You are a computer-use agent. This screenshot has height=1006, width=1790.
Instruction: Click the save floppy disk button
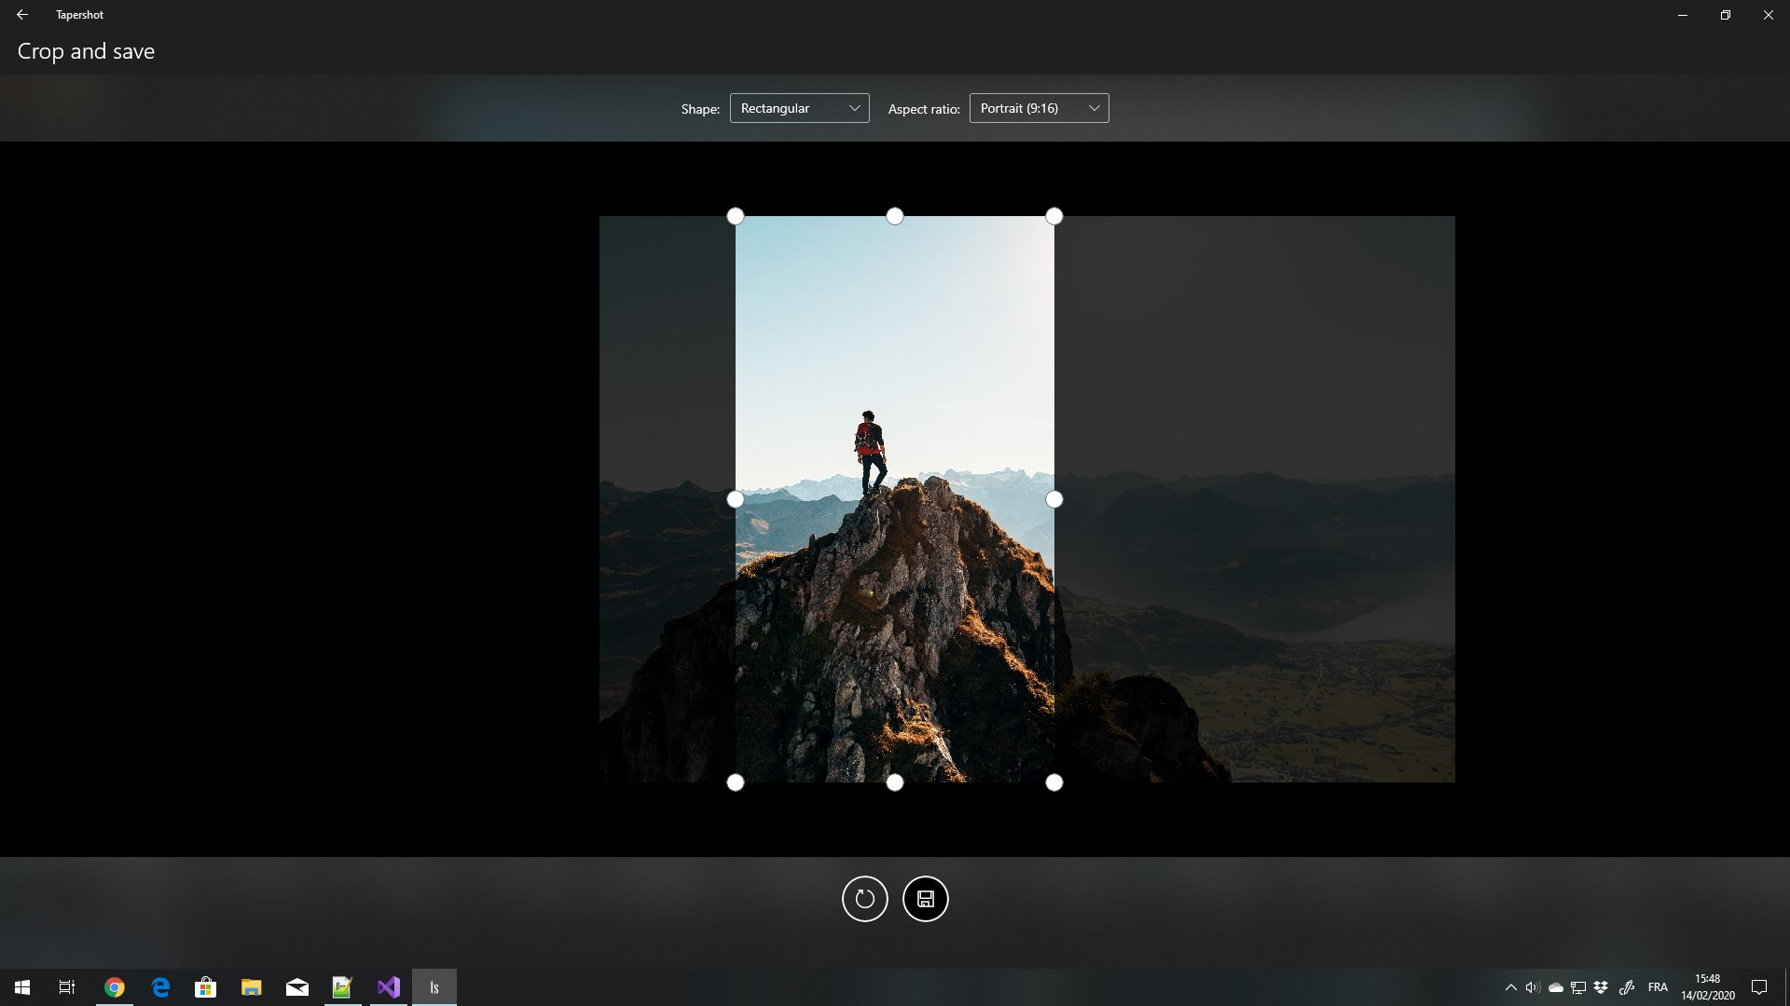[925, 899]
